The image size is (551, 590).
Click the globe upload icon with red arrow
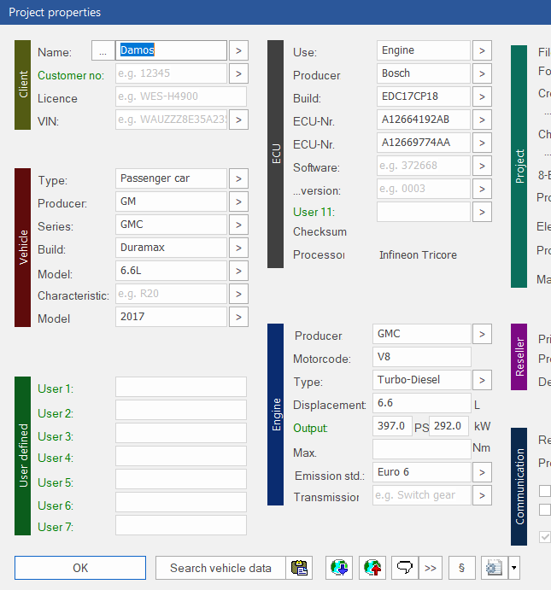click(372, 568)
